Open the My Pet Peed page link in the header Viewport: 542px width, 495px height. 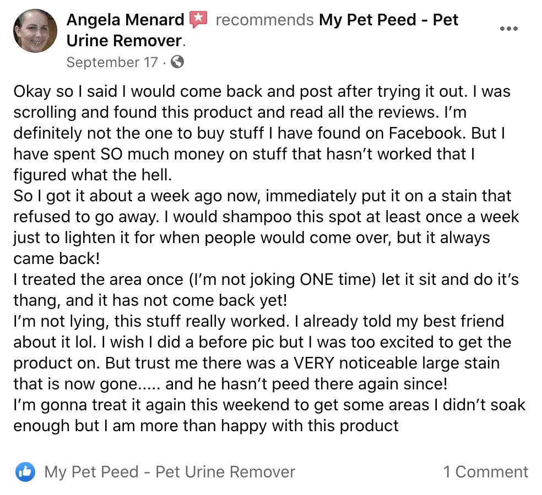(x=262, y=30)
